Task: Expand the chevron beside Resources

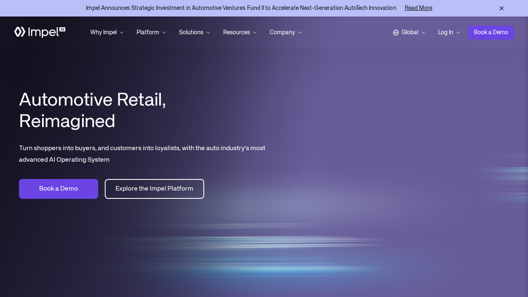Action: click(255, 33)
